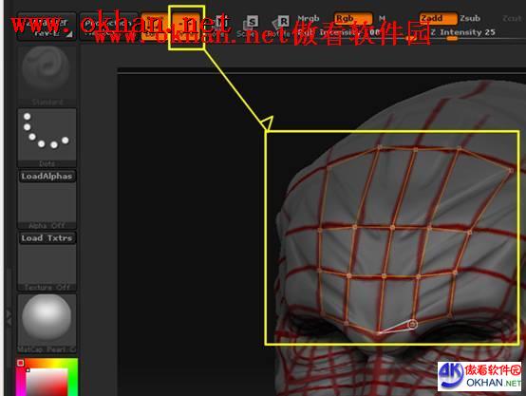Enable Mrgb painting mode

tap(308, 18)
